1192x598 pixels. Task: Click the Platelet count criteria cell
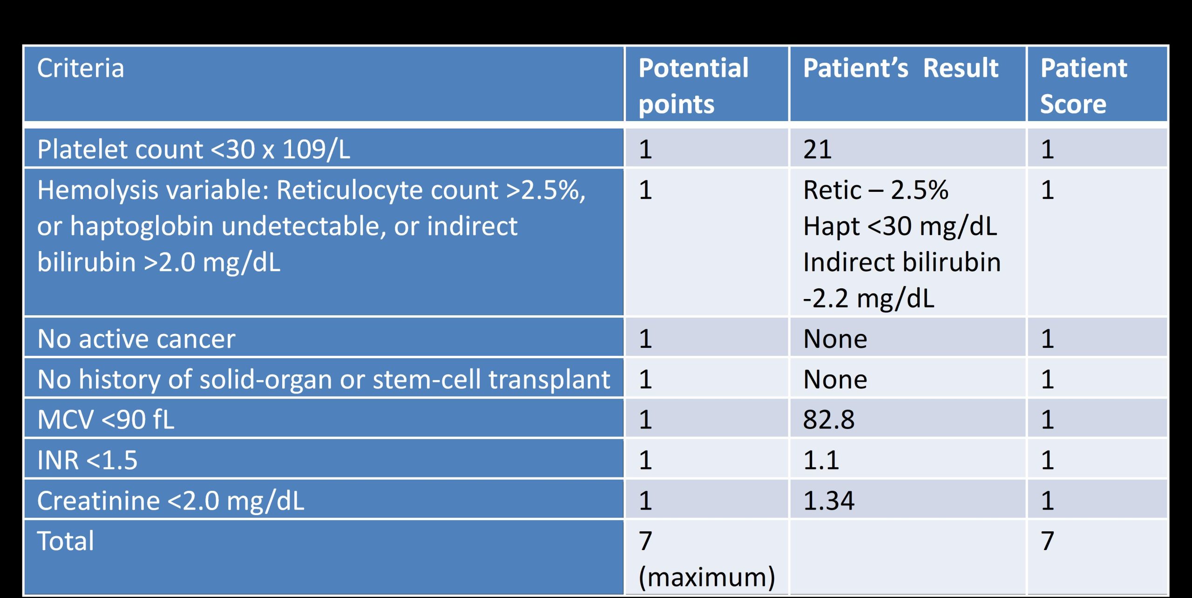[194, 149]
